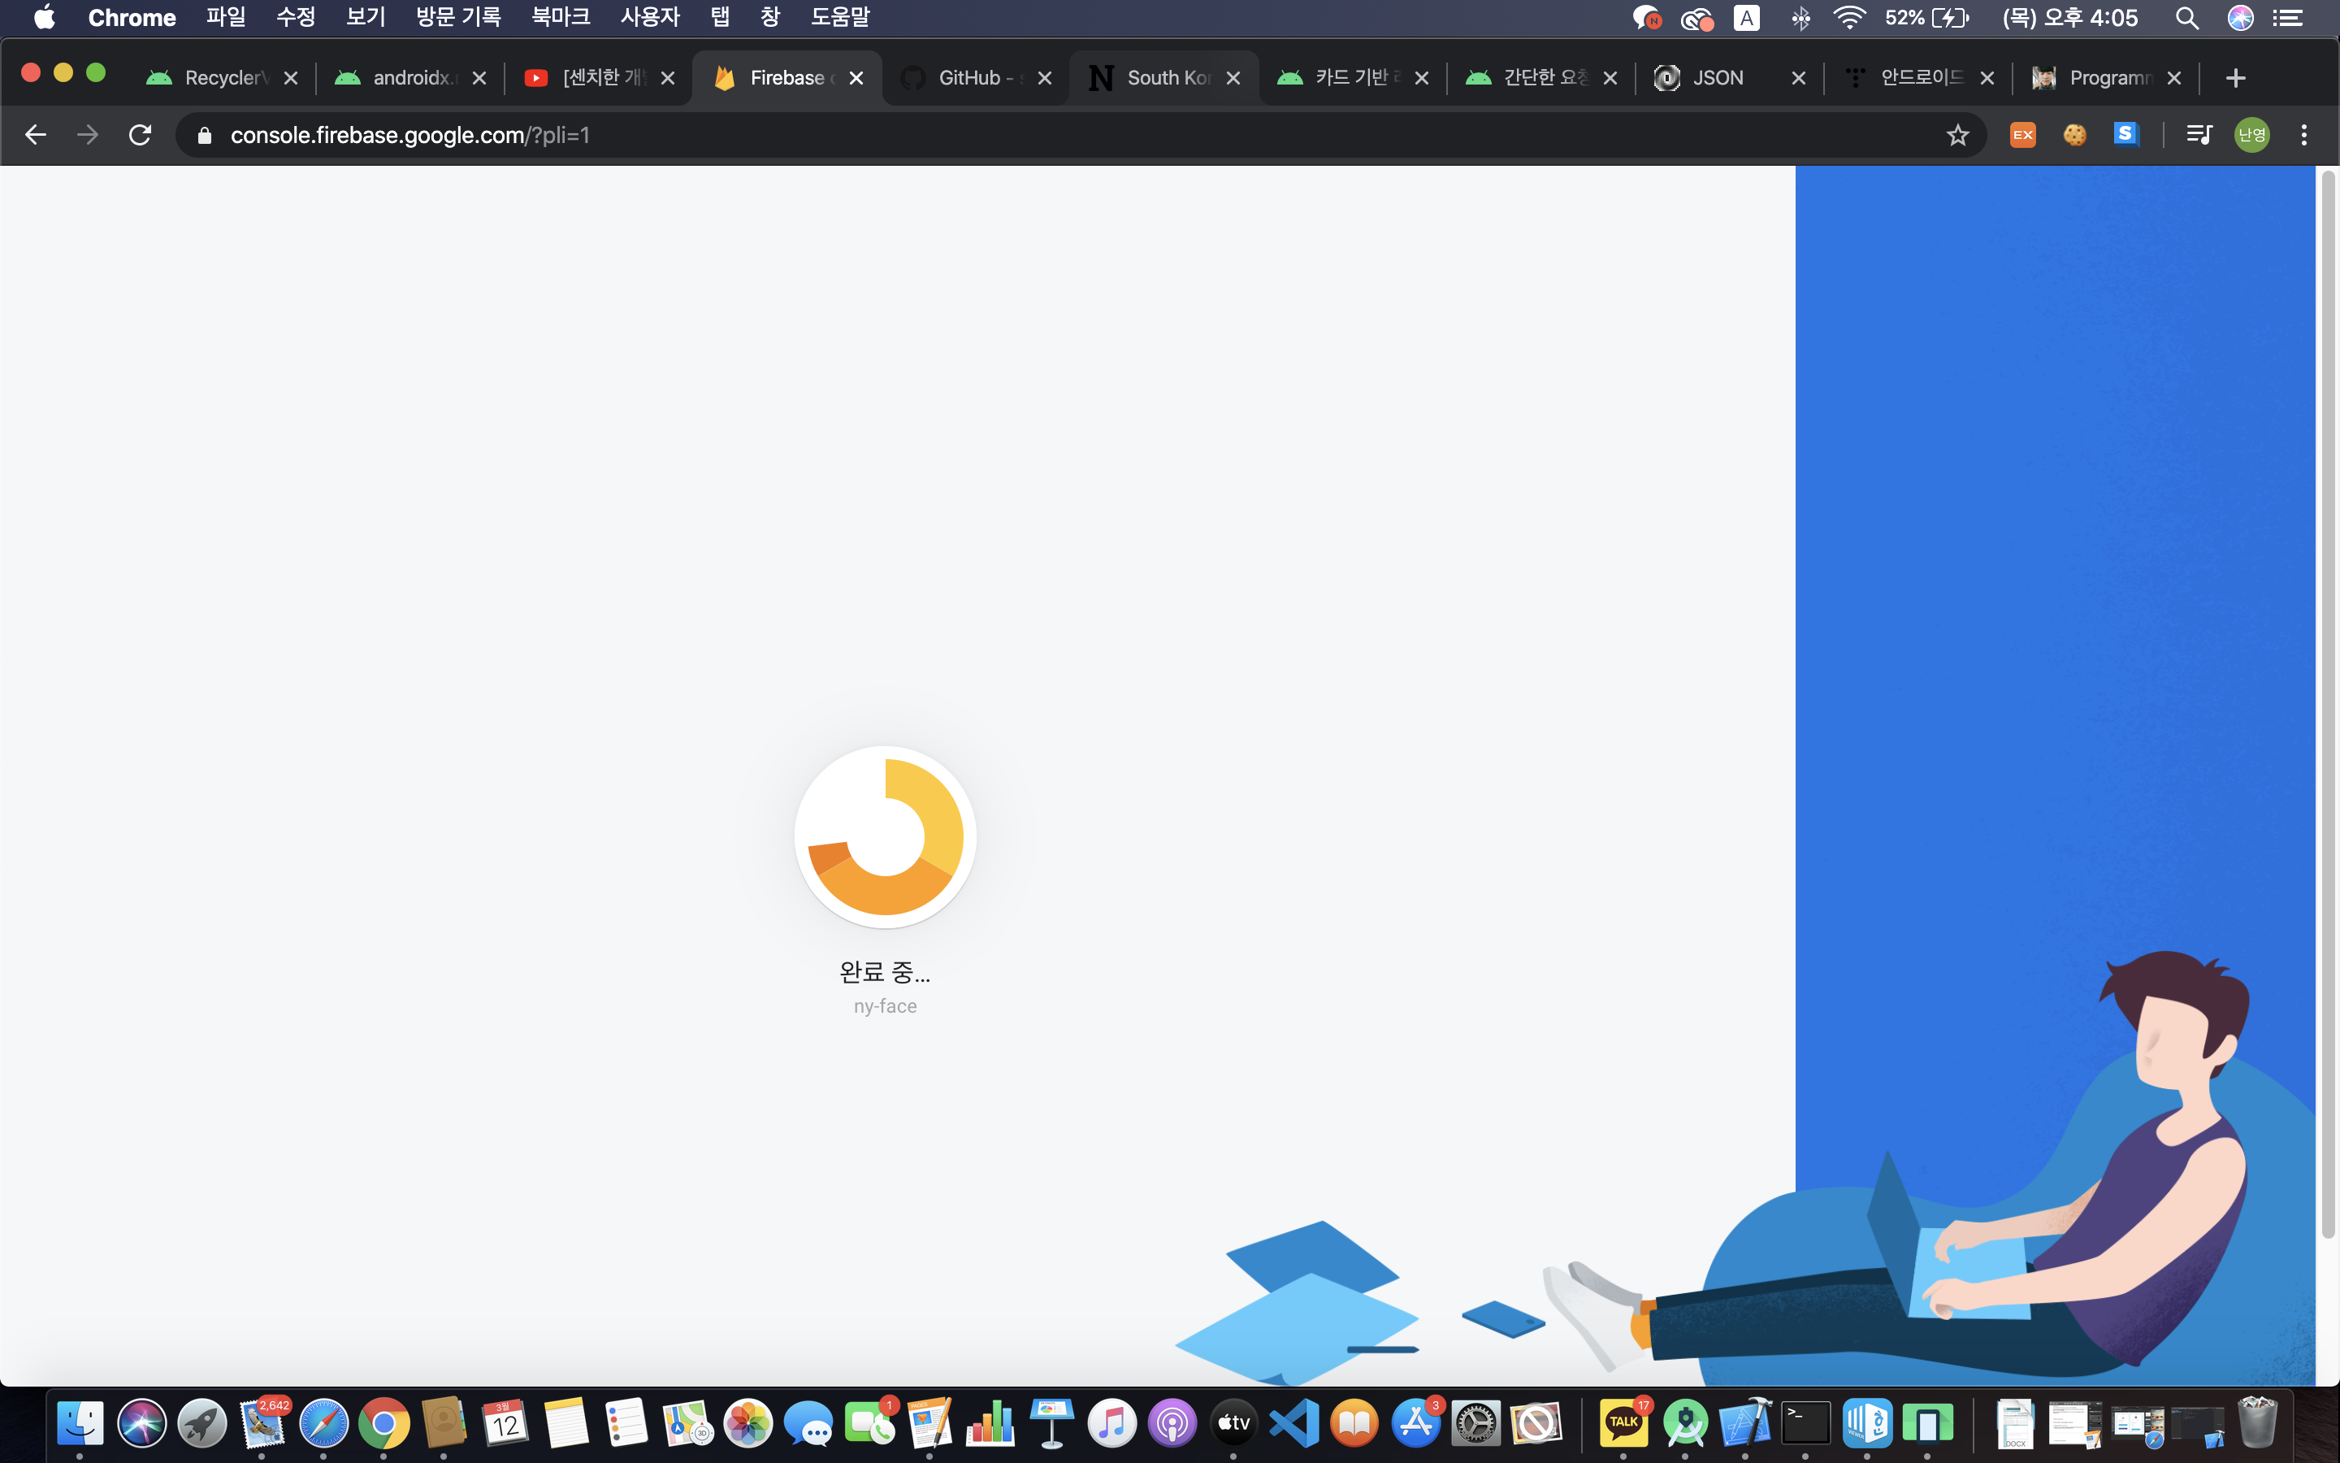Open the blue S extension
Screen dimensions: 2340x1463
2125,133
